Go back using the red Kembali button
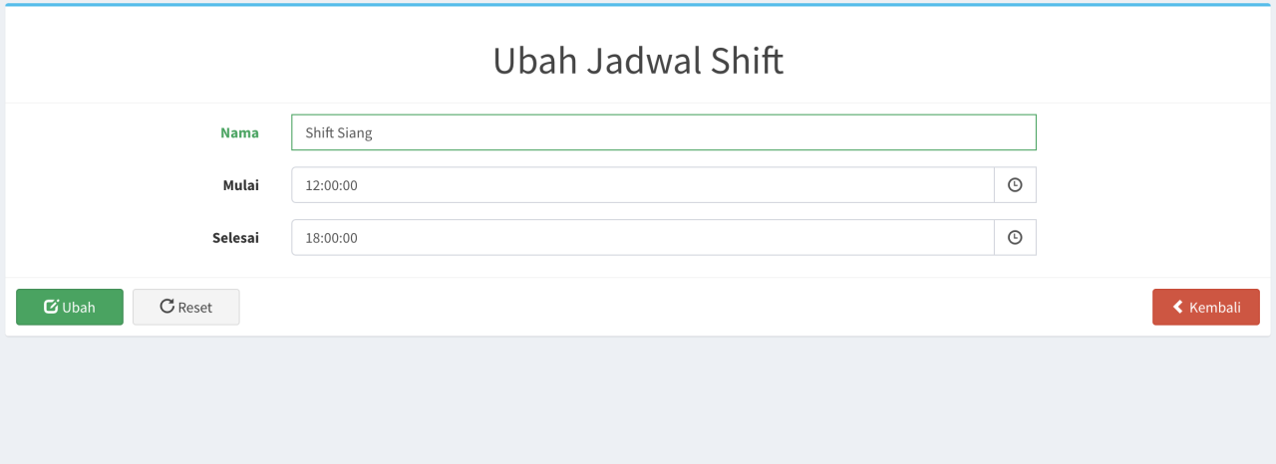 point(1205,307)
